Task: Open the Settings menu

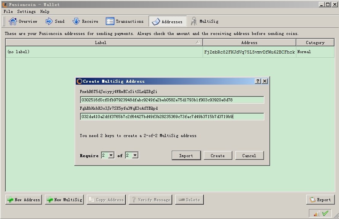Action: click(x=26, y=11)
